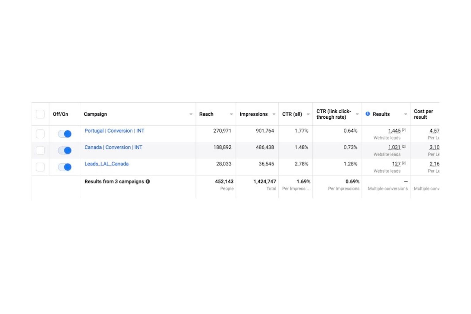
Task: Click the 1,445 results value
Action: click(x=394, y=131)
